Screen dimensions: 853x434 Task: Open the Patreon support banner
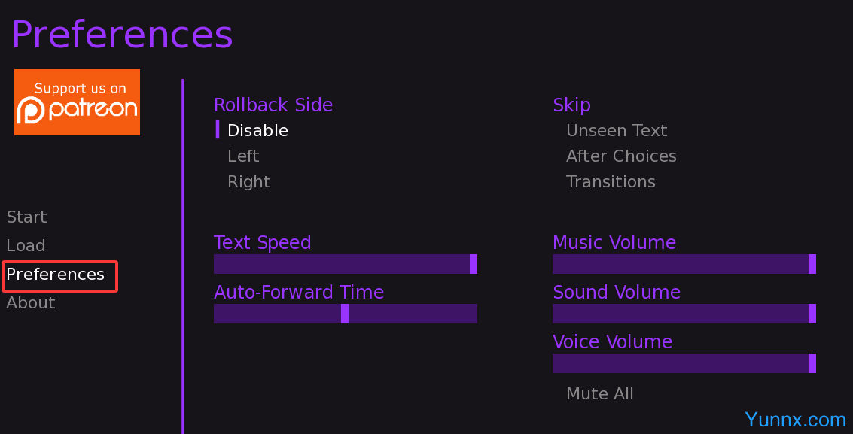77,102
